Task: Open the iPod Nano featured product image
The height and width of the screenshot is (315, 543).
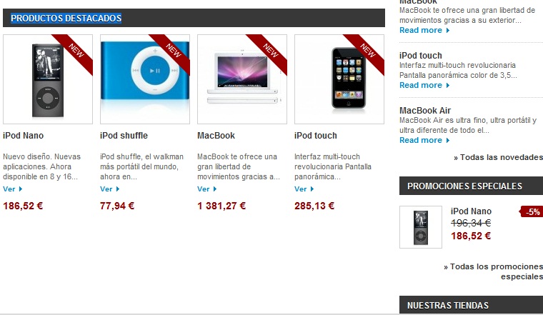Action: click(48, 79)
